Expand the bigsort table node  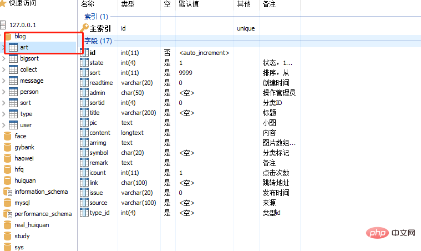(3, 58)
